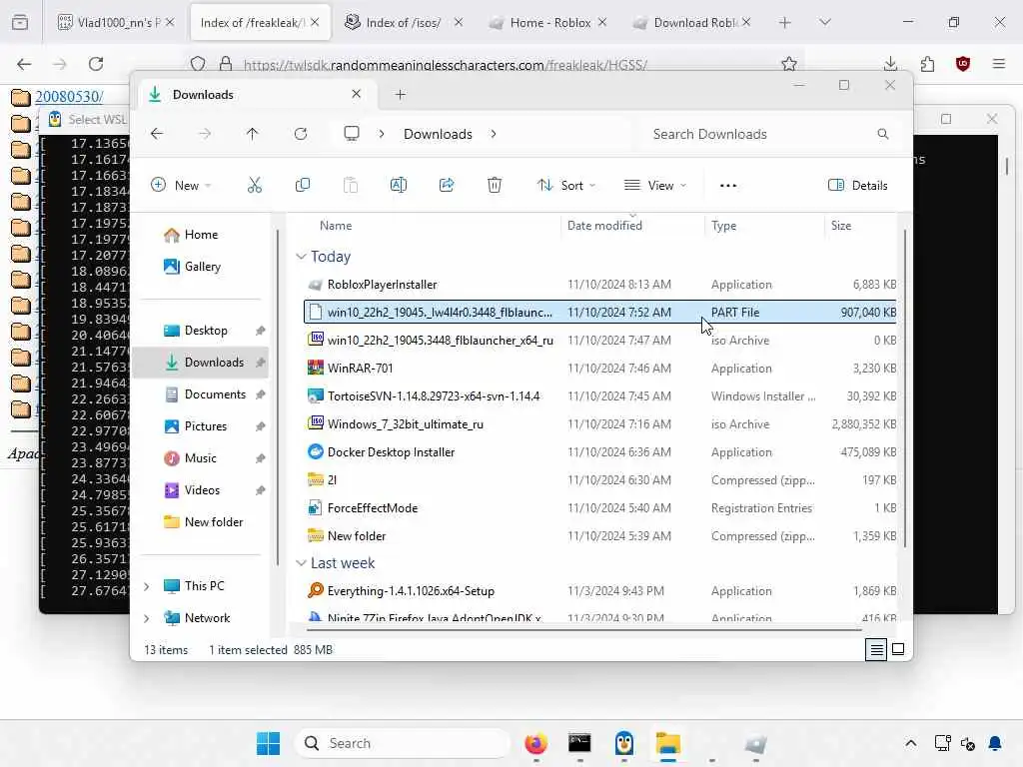Click the Share icon in Explorer toolbar
The image size is (1023, 767).
pyautogui.click(x=447, y=185)
